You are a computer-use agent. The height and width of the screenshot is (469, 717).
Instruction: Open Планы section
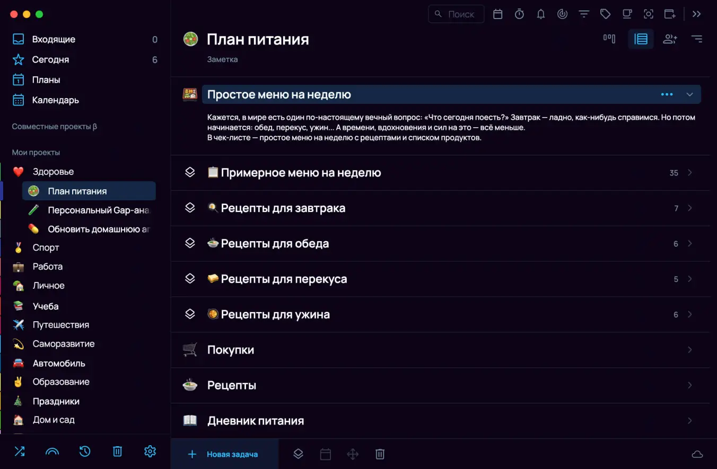[x=85, y=80]
